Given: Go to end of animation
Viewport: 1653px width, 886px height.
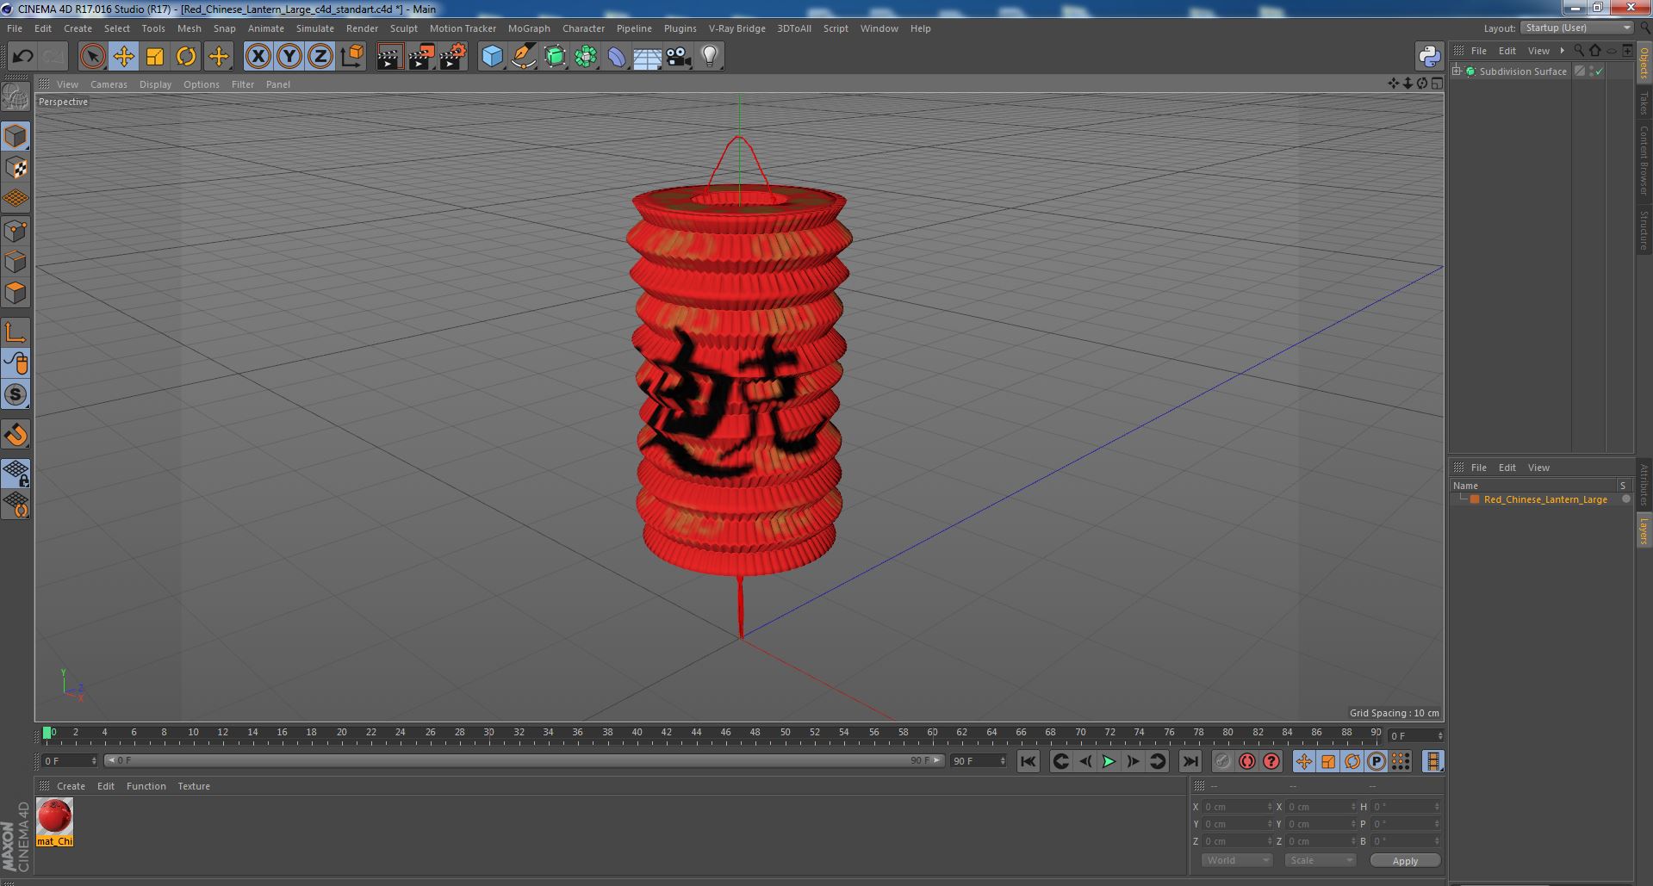Looking at the screenshot, I should [1190, 761].
